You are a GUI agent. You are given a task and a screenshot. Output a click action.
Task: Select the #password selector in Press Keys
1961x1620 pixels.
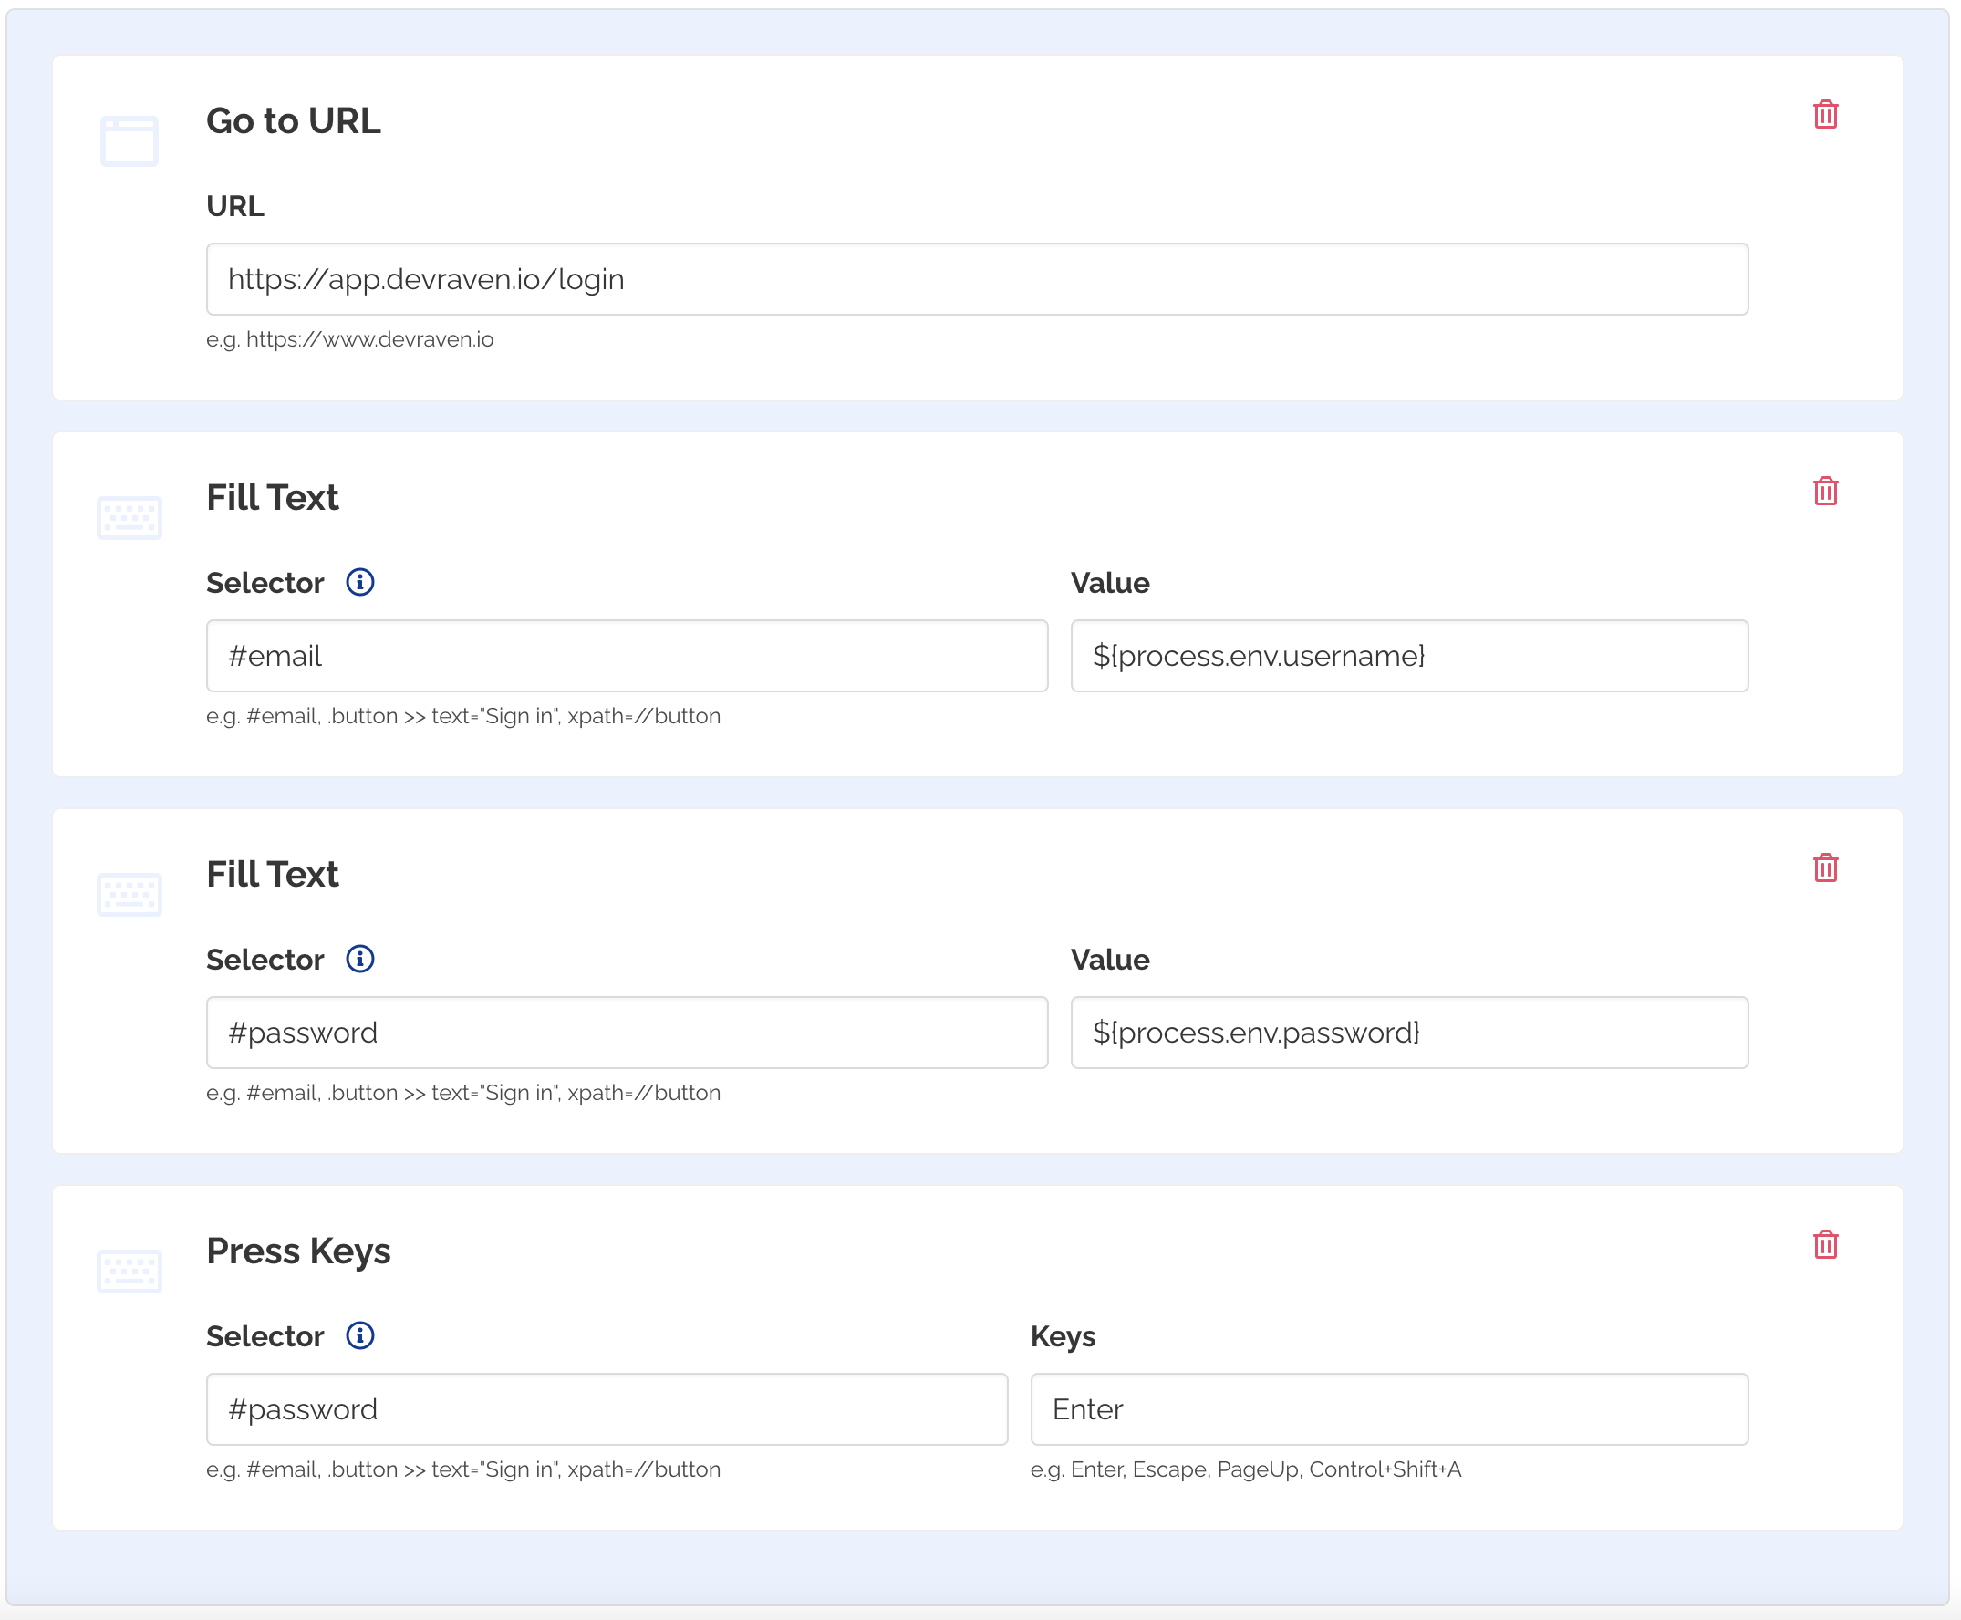coord(607,1409)
